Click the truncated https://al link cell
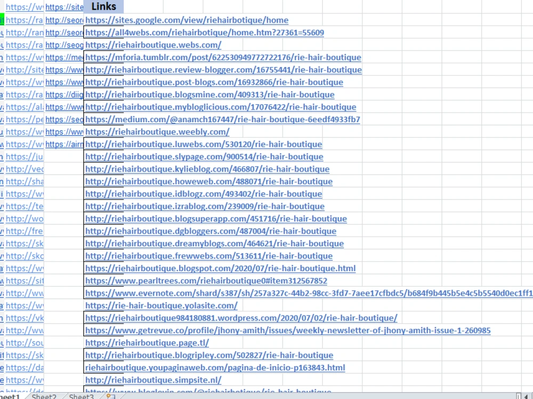The image size is (533, 399). (x=25, y=107)
